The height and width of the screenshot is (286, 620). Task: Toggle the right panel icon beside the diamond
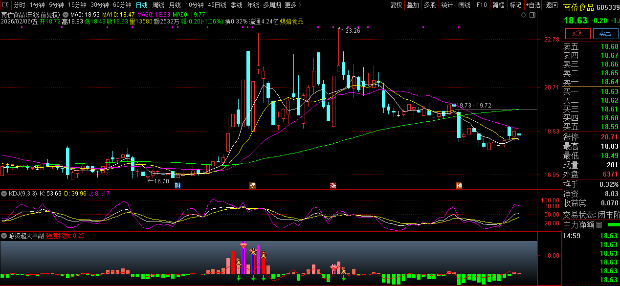(x=532, y=15)
